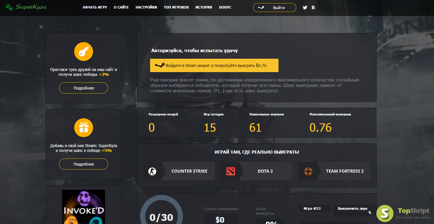Click the Уникальных игроков value 61

tap(255, 127)
